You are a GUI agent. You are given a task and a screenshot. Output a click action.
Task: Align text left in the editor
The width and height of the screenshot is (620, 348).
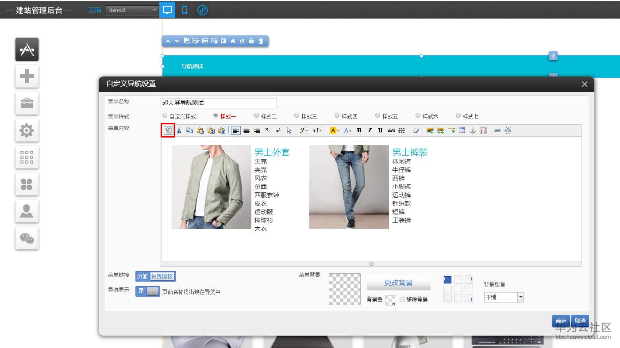click(x=236, y=130)
